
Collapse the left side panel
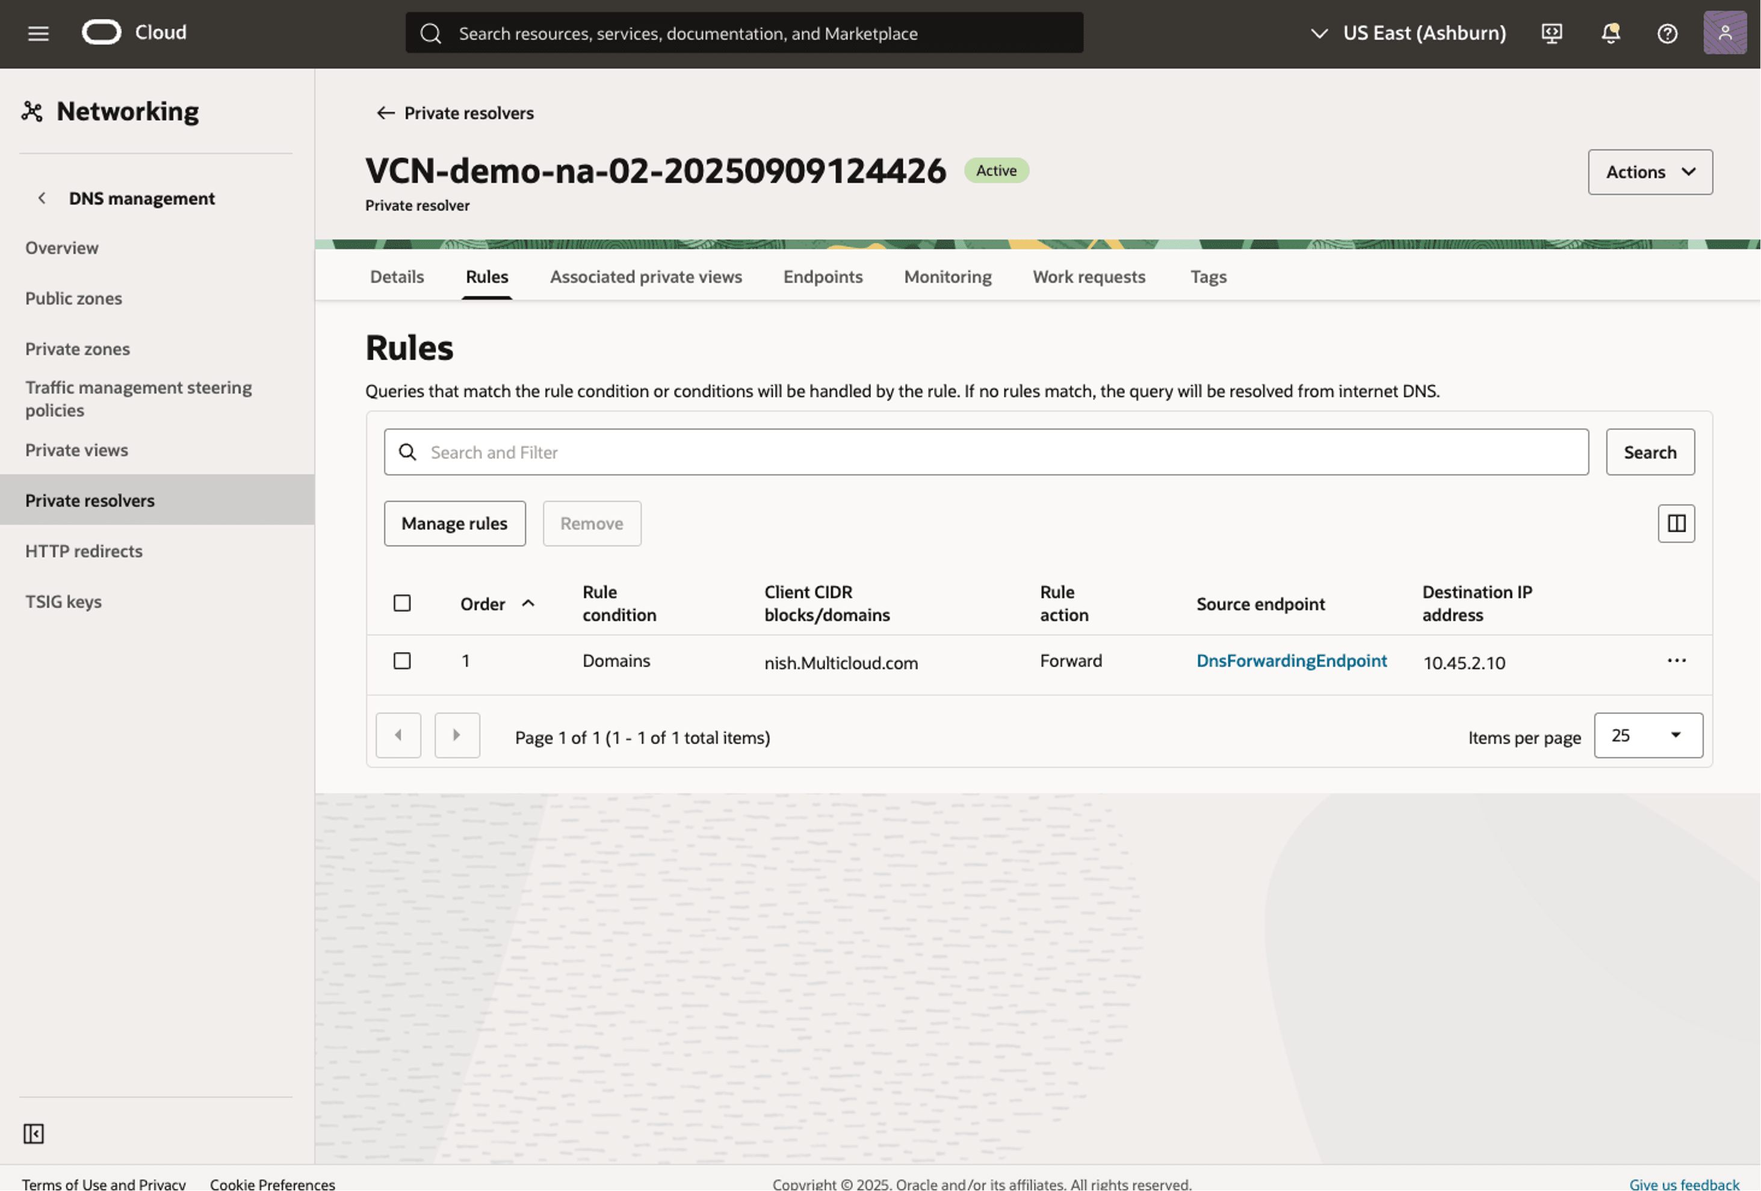[x=33, y=1133]
